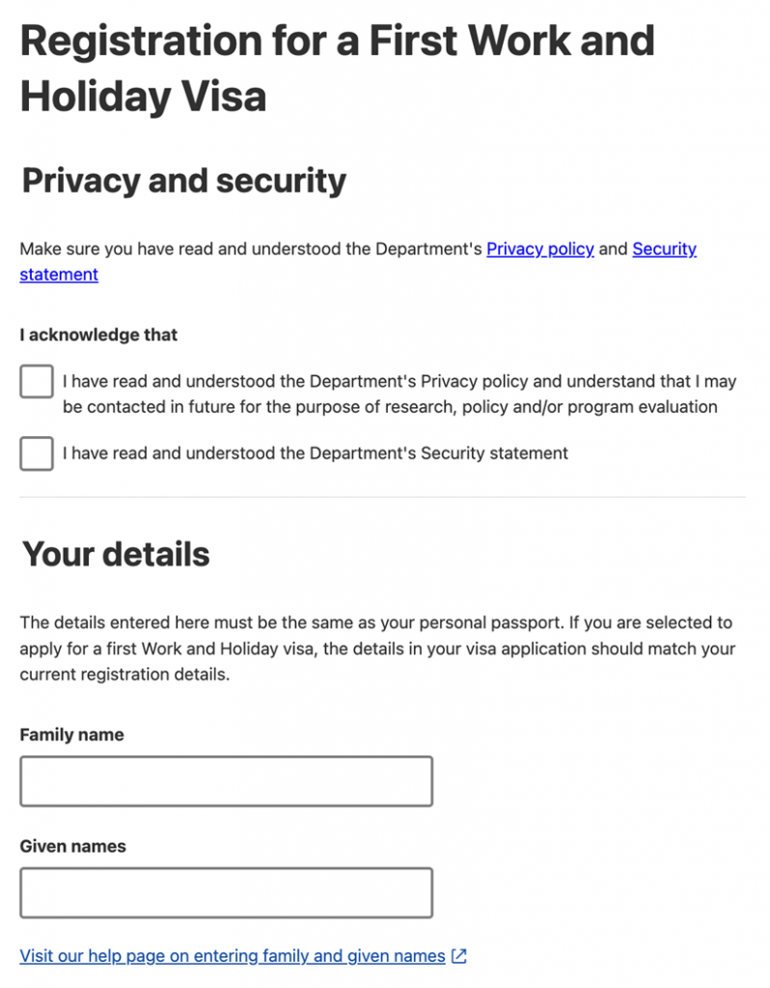Click the 'Your details' section heading
The width and height of the screenshot is (770, 988).
[x=116, y=554]
